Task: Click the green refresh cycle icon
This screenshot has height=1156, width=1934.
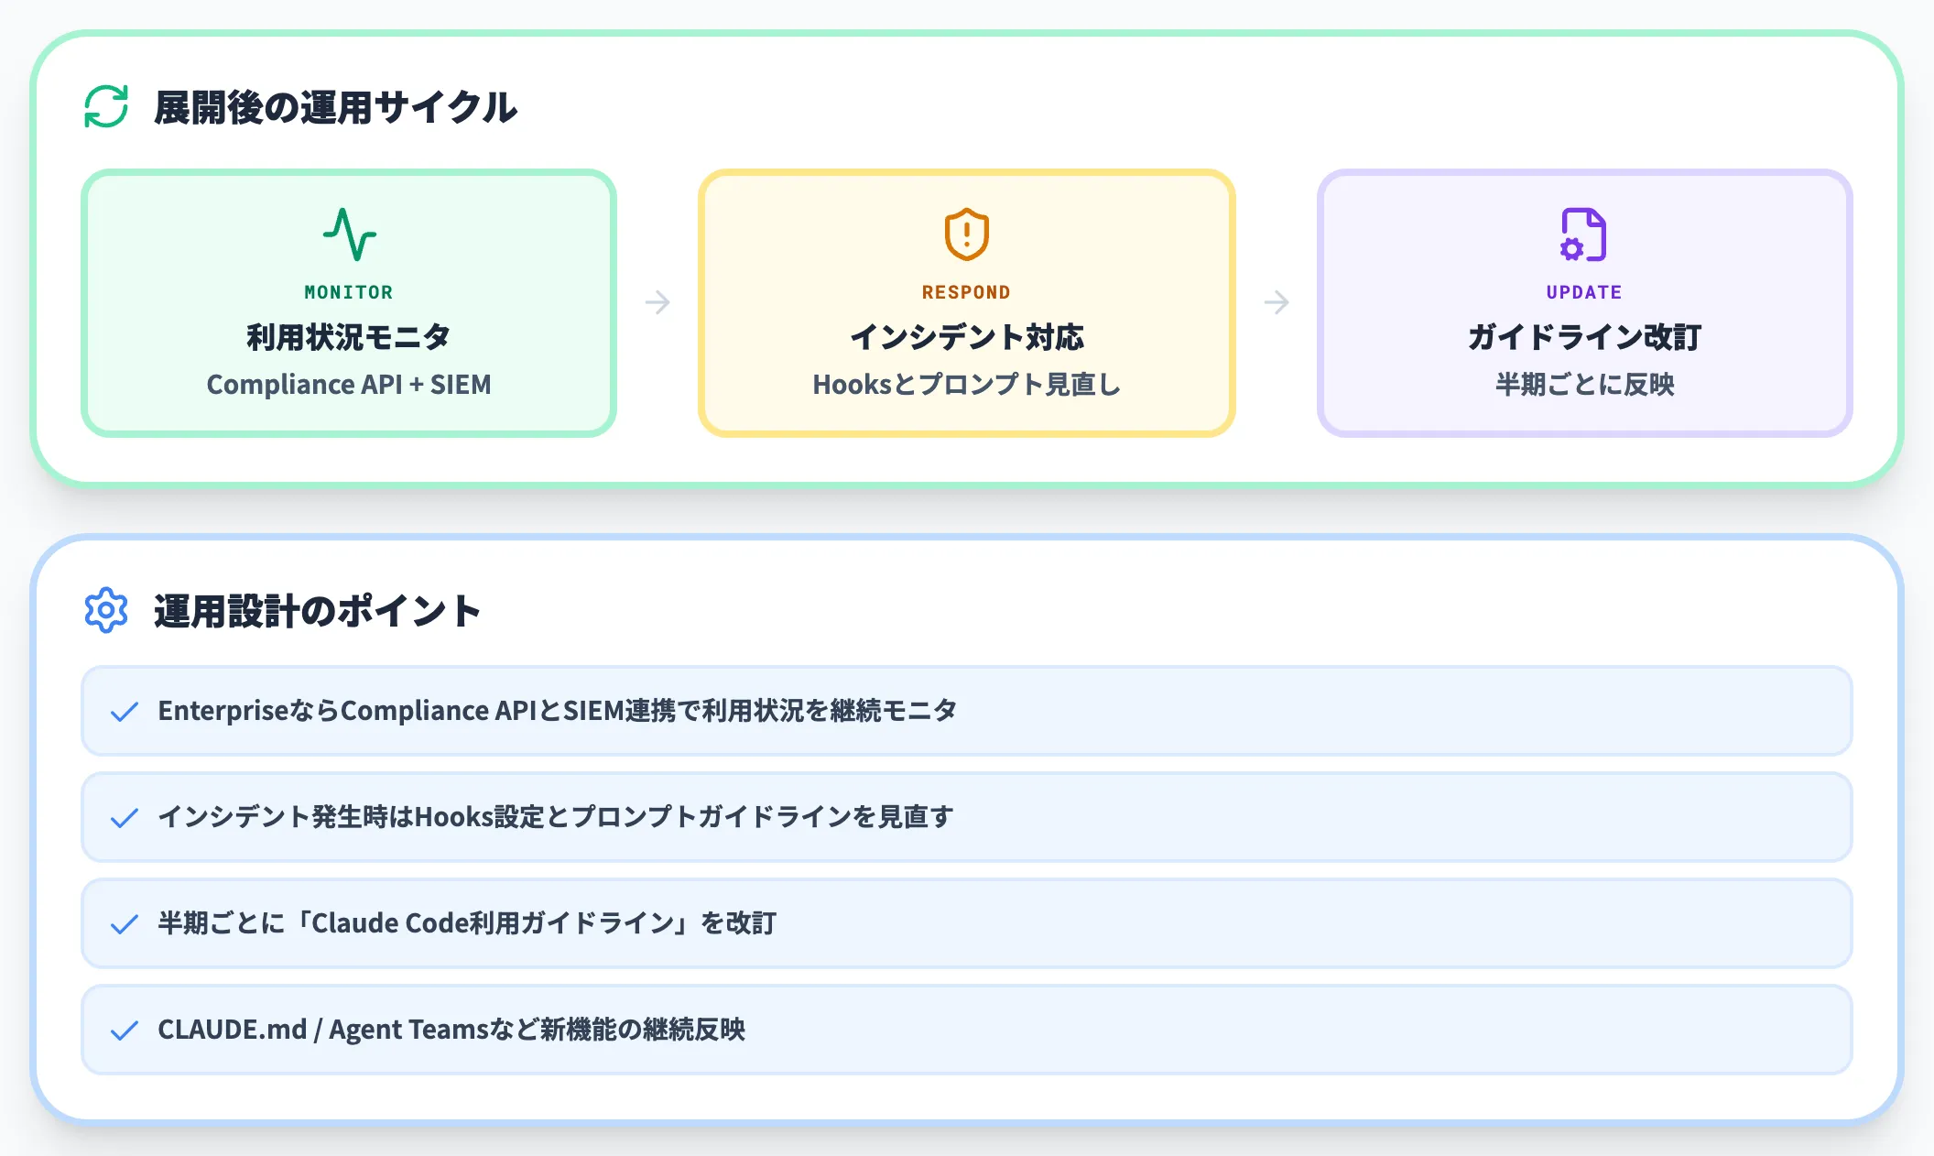Action: 106,106
